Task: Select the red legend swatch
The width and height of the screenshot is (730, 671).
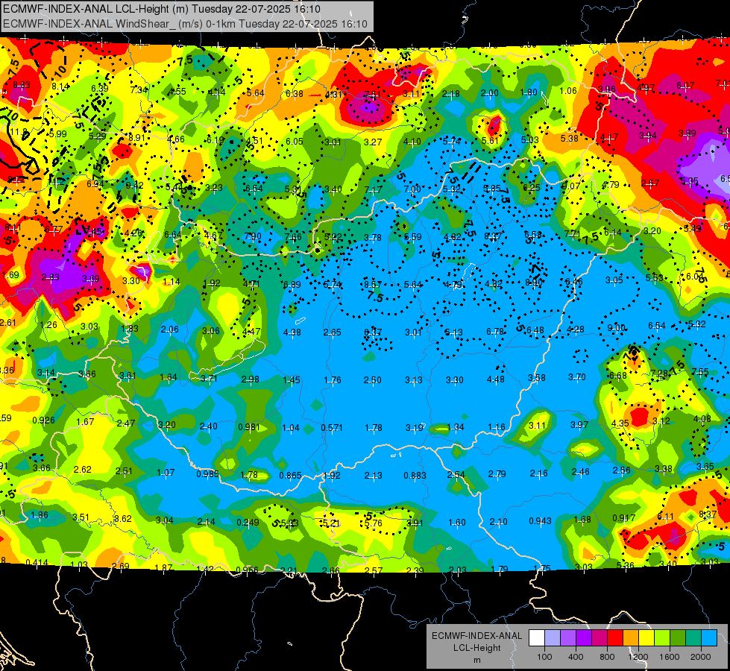Action: pos(615,637)
